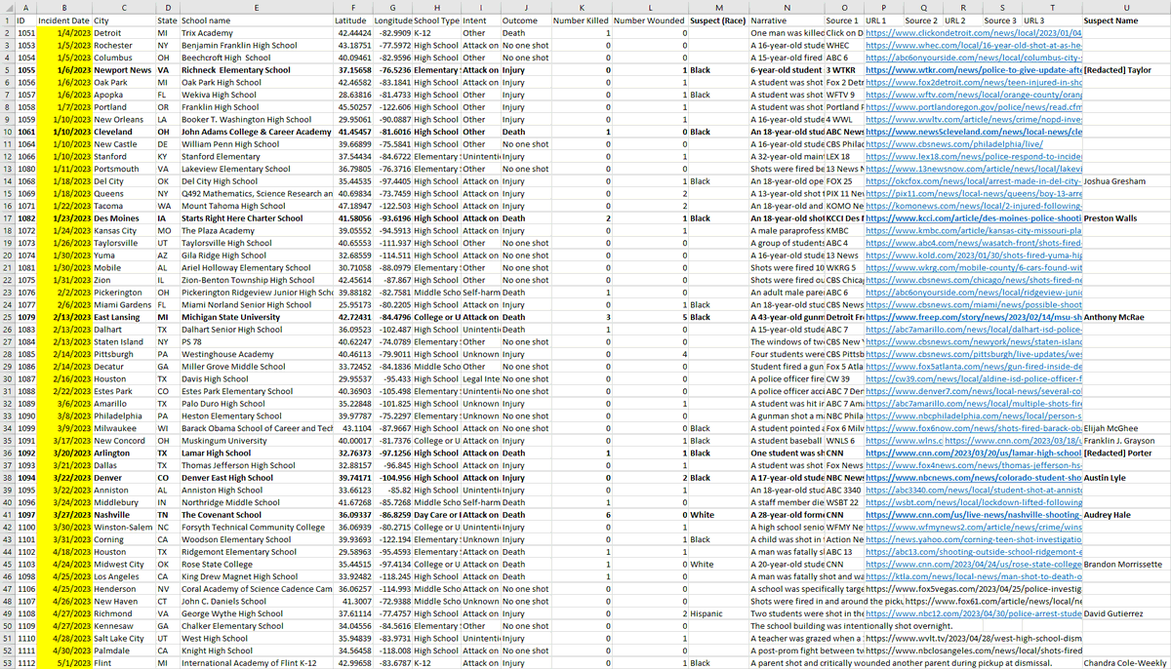The width and height of the screenshot is (1171, 669).
Task: Select the Denver East High School cell
Action: pos(257,479)
